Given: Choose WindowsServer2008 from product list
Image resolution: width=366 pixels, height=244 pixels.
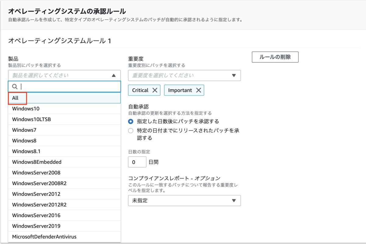Looking at the screenshot, I should [x=64, y=173].
